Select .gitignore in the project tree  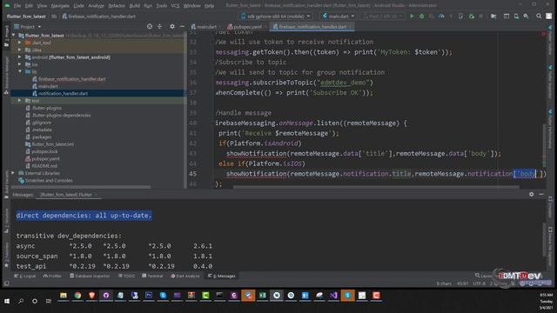click(42, 123)
